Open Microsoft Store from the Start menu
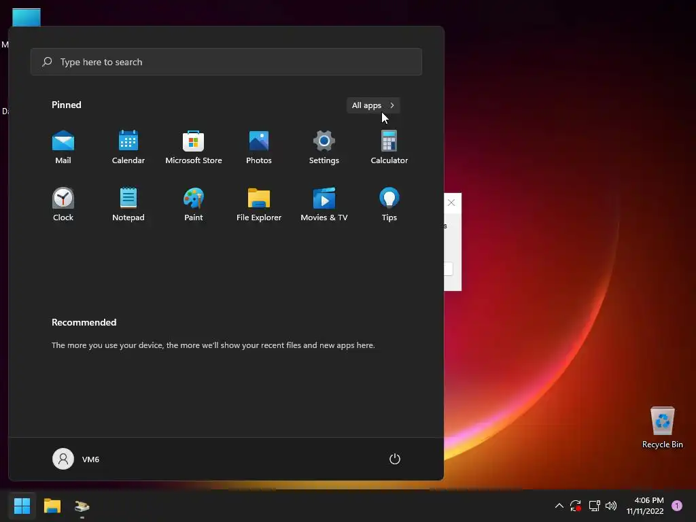The width and height of the screenshot is (696, 522). (194, 147)
